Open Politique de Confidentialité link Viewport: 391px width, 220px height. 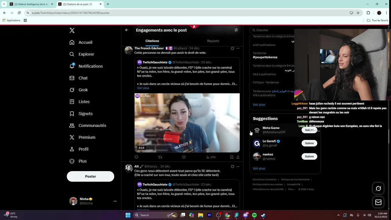295,179
